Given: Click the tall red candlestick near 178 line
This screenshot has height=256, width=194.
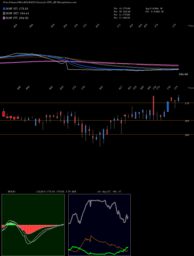Looking at the screenshot, I should pyautogui.click(x=154, y=106).
